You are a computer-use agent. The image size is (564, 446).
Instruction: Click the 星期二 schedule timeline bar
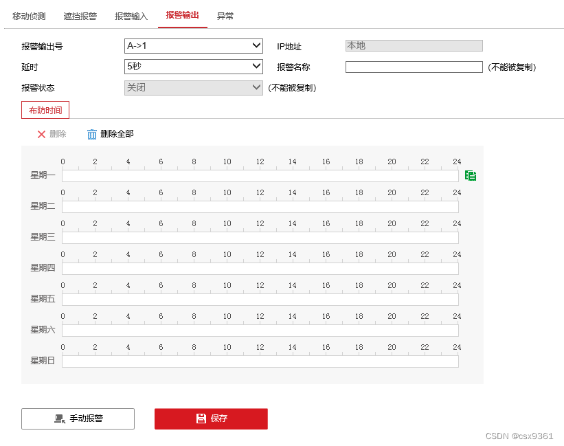[x=260, y=207]
